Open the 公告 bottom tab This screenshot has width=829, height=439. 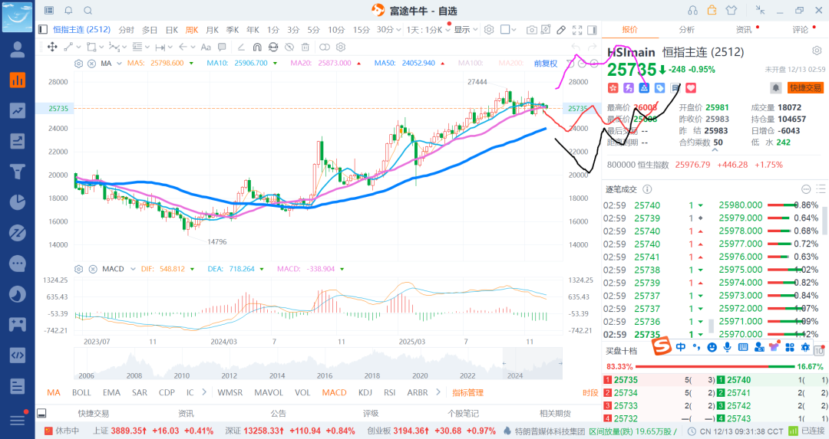pyautogui.click(x=278, y=413)
